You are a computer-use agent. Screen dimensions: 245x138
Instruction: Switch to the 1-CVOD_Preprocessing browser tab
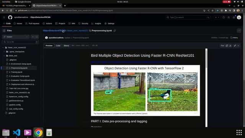coord(16,6)
